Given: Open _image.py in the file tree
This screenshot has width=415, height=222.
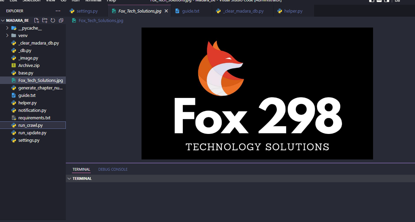Looking at the screenshot, I should 33,58.
